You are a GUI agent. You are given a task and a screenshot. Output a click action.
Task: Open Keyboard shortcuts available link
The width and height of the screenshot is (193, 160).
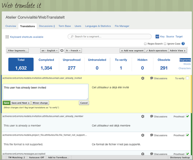point(27,37)
